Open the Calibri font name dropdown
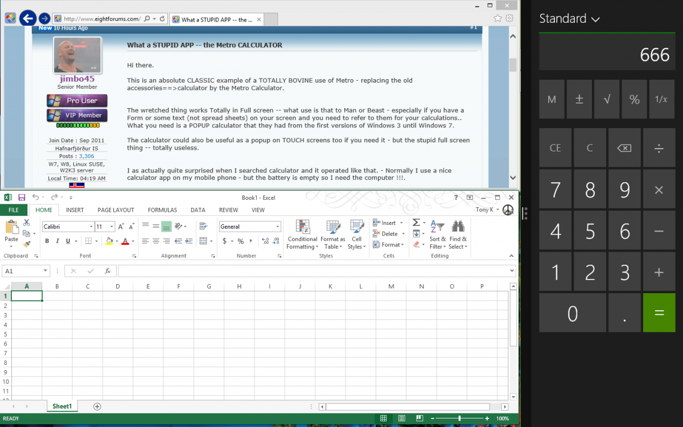The height and width of the screenshot is (427, 683). (x=90, y=227)
